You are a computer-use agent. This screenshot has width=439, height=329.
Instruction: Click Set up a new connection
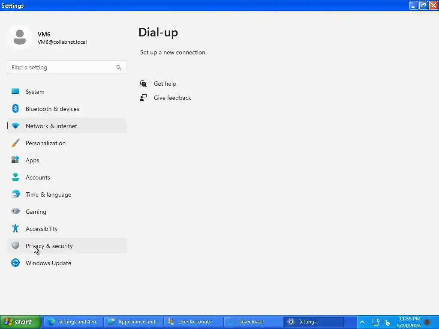[172, 52]
